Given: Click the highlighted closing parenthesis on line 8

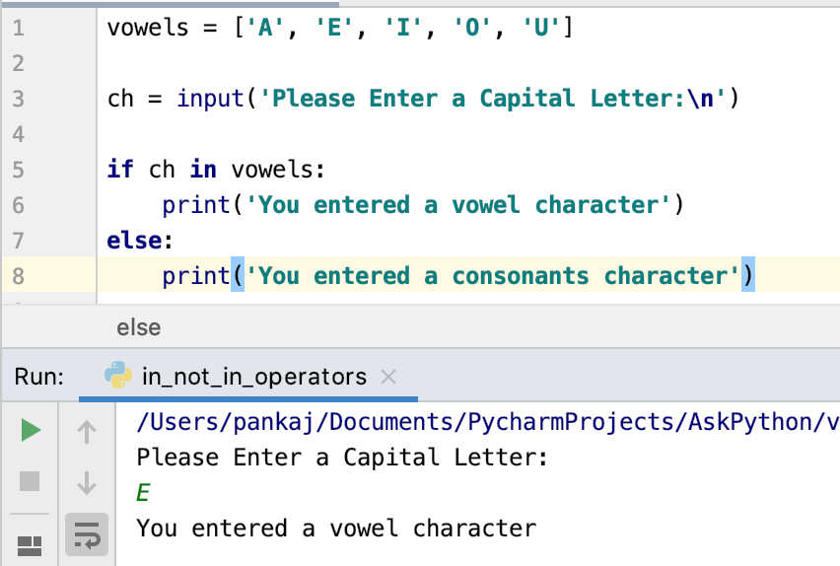Looking at the screenshot, I should coord(748,275).
